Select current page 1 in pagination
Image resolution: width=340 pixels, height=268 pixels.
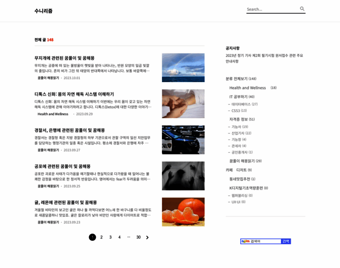coord(92,237)
